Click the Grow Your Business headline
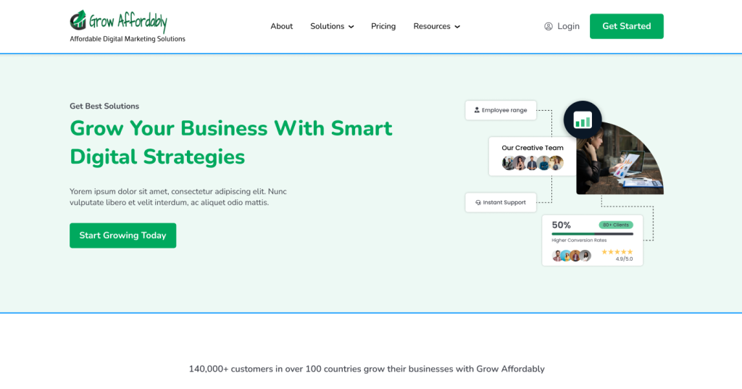This screenshot has height=389, width=742. [x=231, y=143]
